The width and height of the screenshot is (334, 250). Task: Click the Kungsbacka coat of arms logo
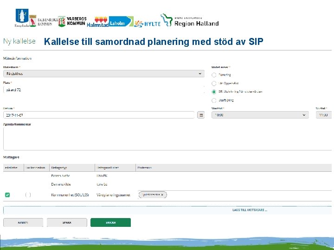pos(21,18)
